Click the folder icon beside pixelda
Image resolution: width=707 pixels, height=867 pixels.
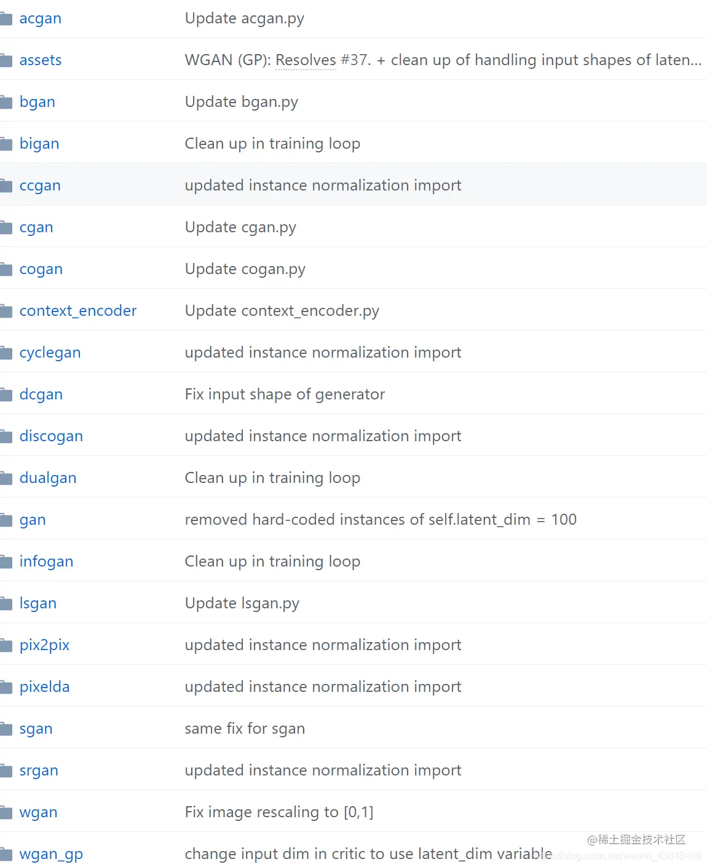coord(6,688)
